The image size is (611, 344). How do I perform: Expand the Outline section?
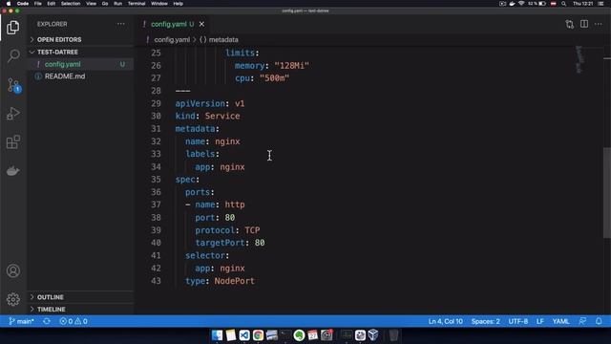pos(80,297)
